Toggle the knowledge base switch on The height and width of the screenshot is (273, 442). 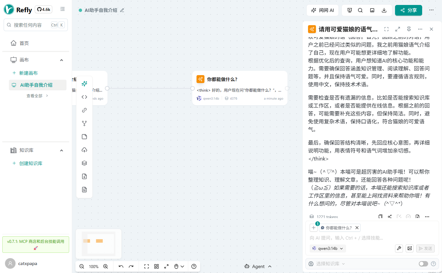[x=423, y=264]
